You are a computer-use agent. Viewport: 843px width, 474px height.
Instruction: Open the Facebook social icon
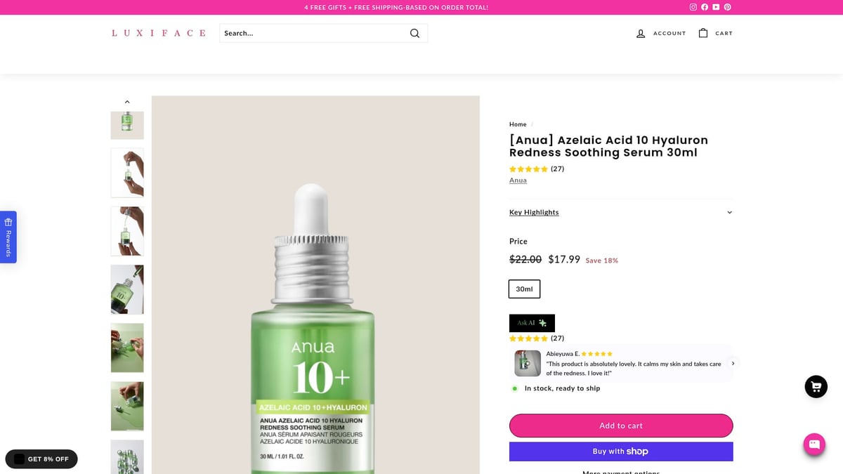[704, 7]
